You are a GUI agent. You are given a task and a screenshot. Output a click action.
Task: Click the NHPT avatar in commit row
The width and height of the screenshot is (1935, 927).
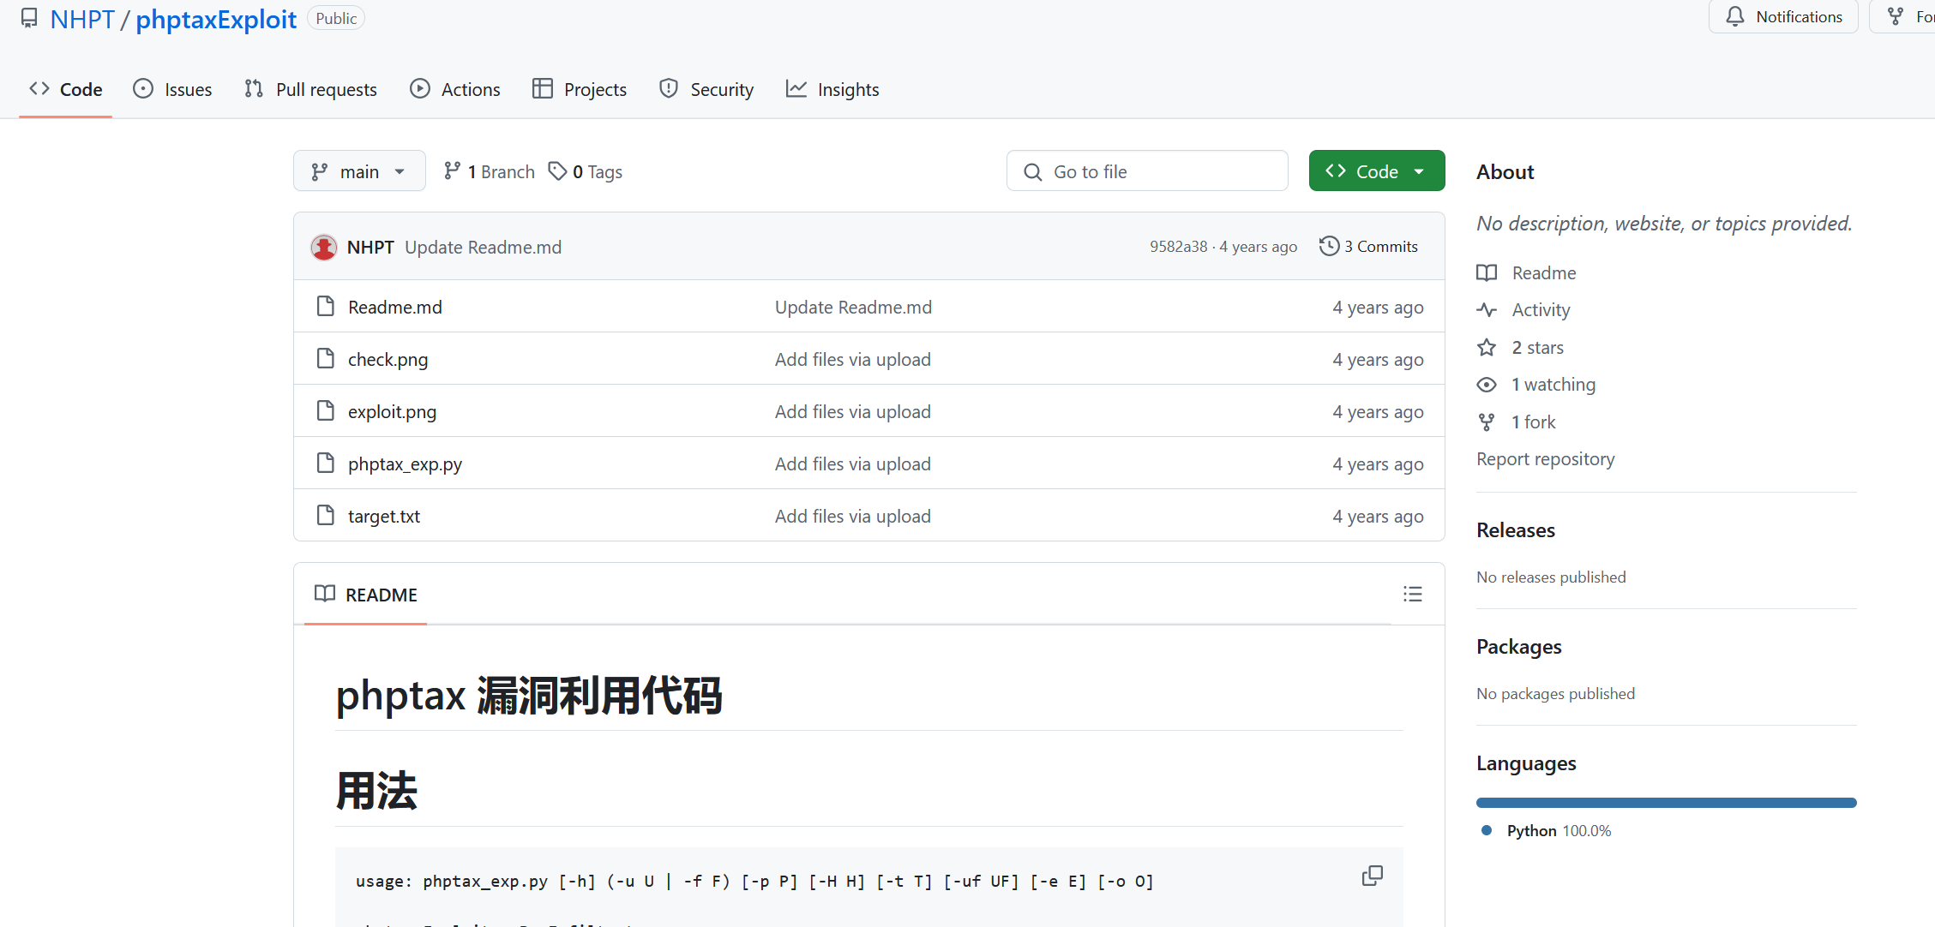pos(323,248)
